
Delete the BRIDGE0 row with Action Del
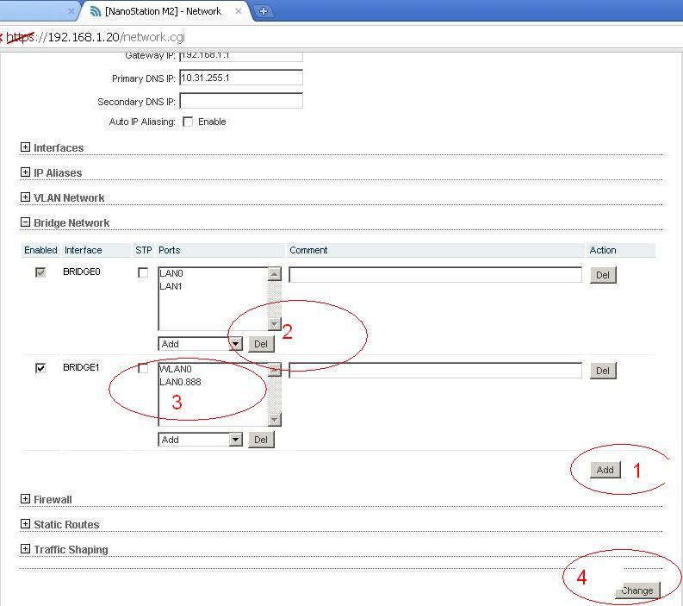coord(603,276)
